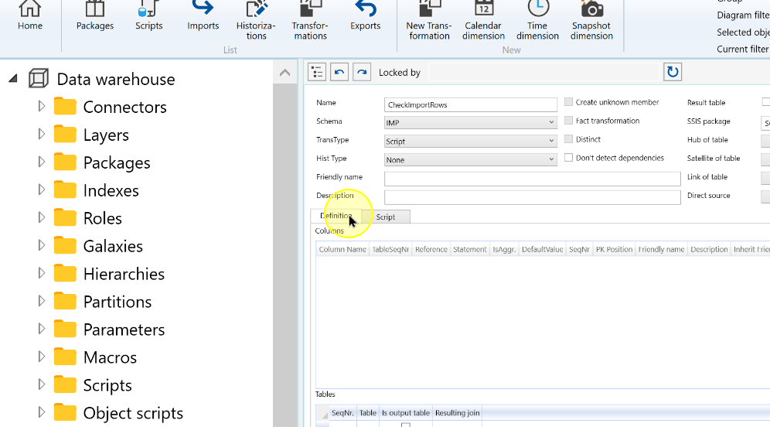Click the Tables grid SeqNr. header
770x427 pixels.
point(342,413)
